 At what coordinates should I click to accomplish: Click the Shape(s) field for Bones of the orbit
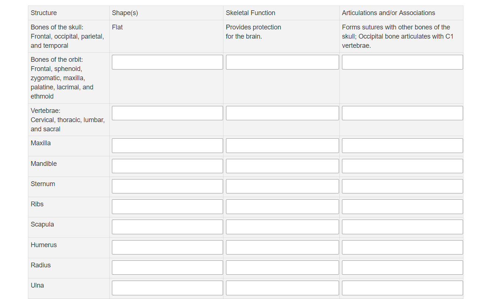(x=167, y=62)
